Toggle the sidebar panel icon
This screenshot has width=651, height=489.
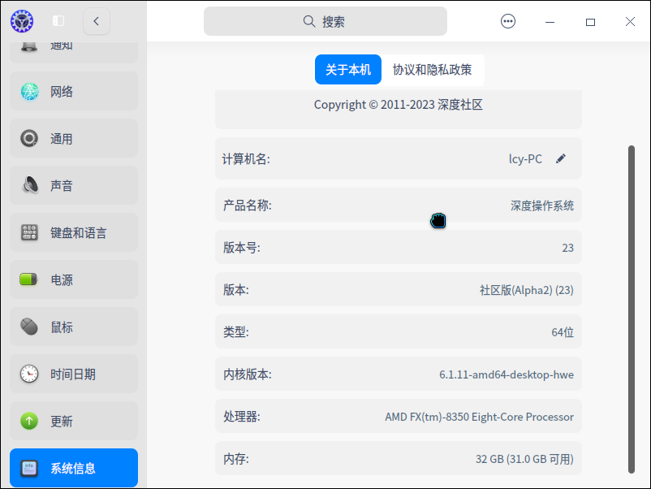tap(58, 21)
